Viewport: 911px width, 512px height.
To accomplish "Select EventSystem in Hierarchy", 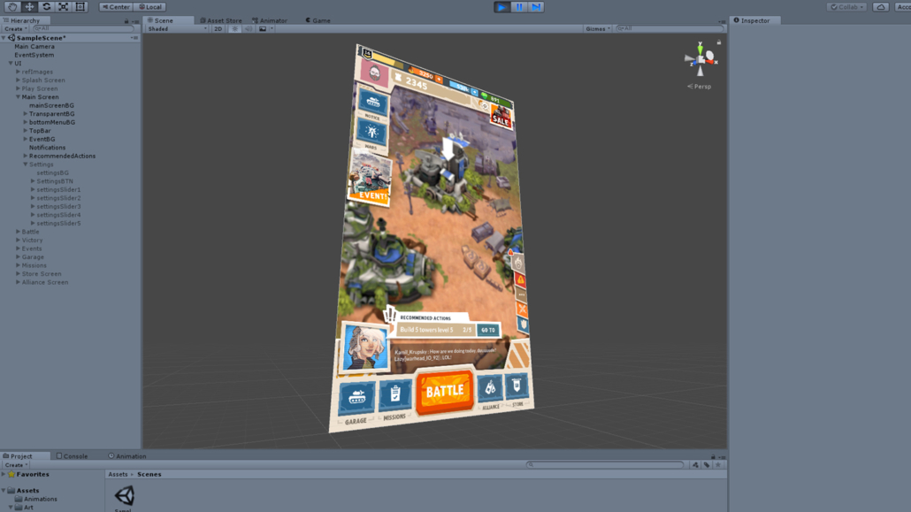I will [34, 55].
